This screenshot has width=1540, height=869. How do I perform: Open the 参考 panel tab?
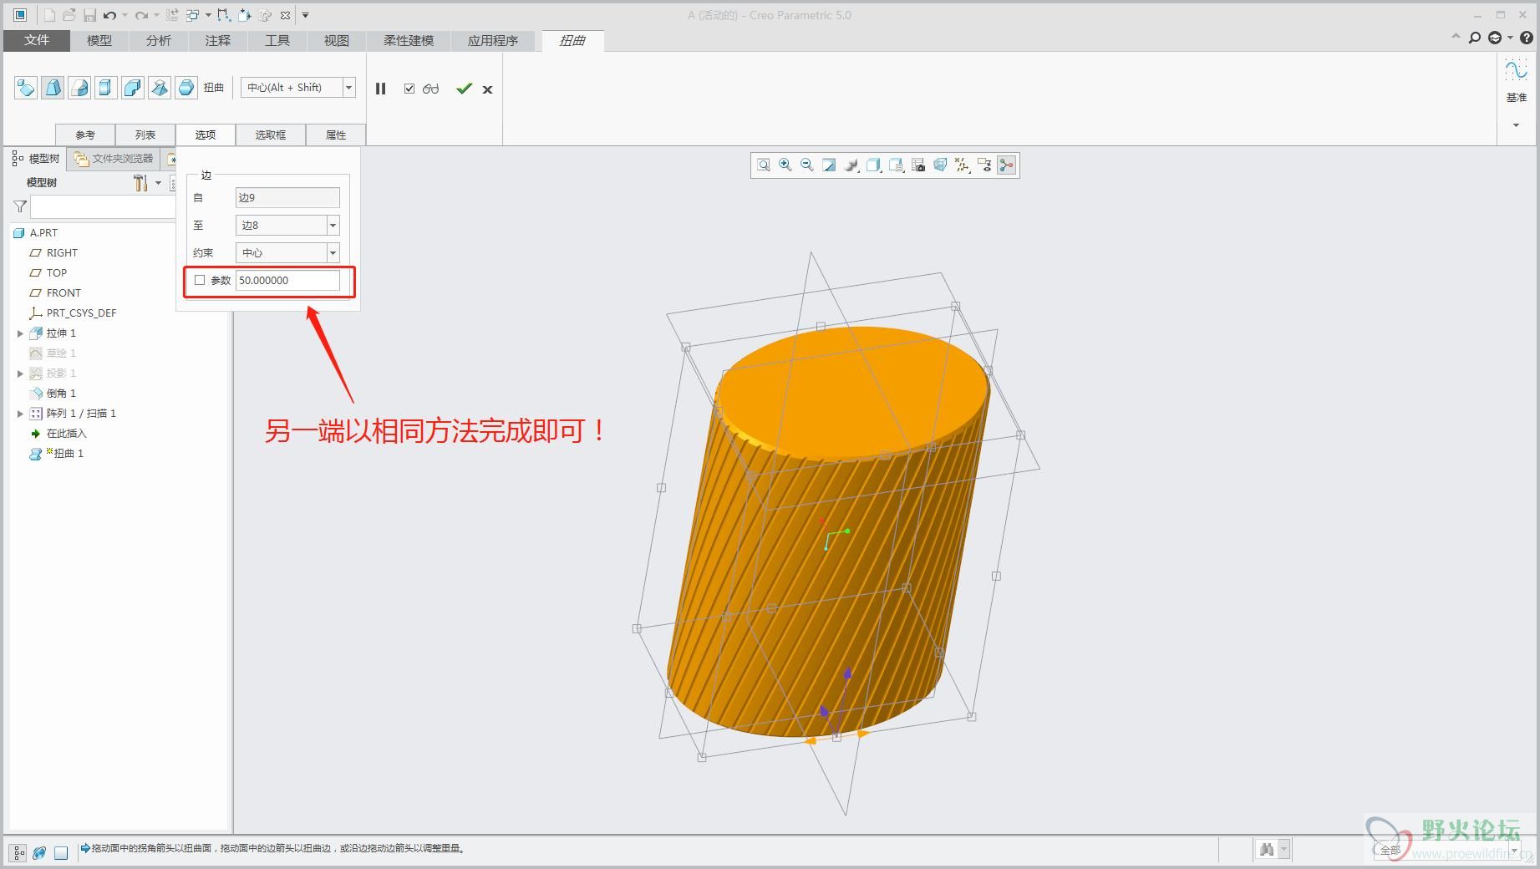85,135
